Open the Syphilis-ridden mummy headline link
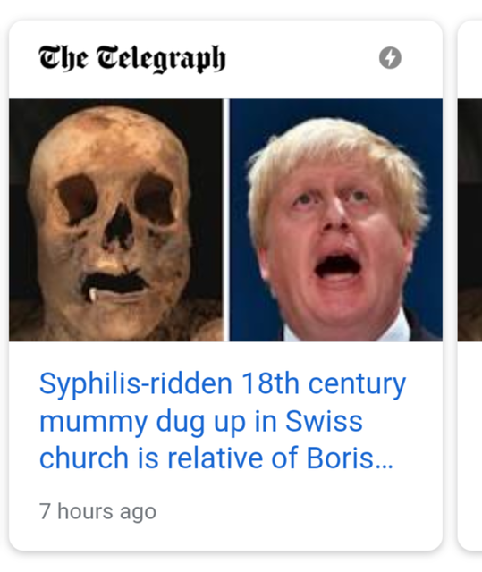Screen dimensions: 482x572 222,420
